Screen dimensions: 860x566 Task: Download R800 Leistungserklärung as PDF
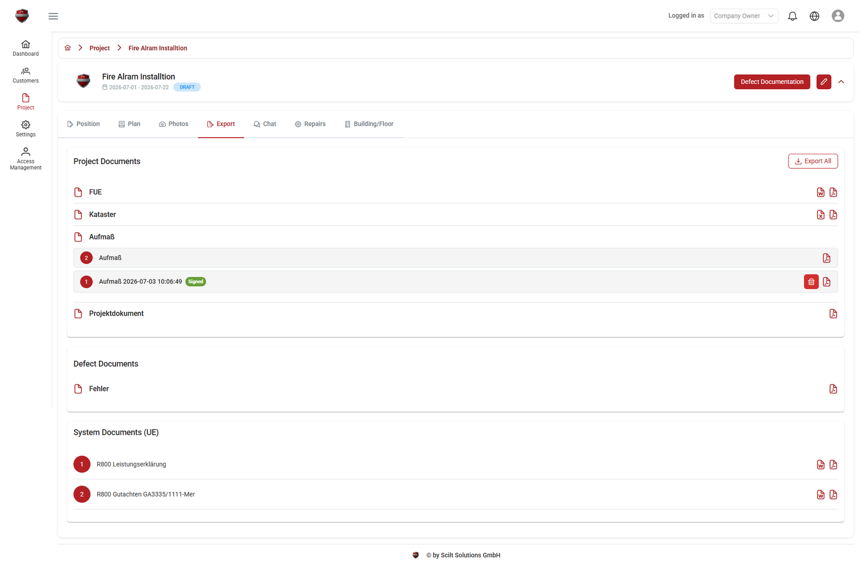pos(833,465)
